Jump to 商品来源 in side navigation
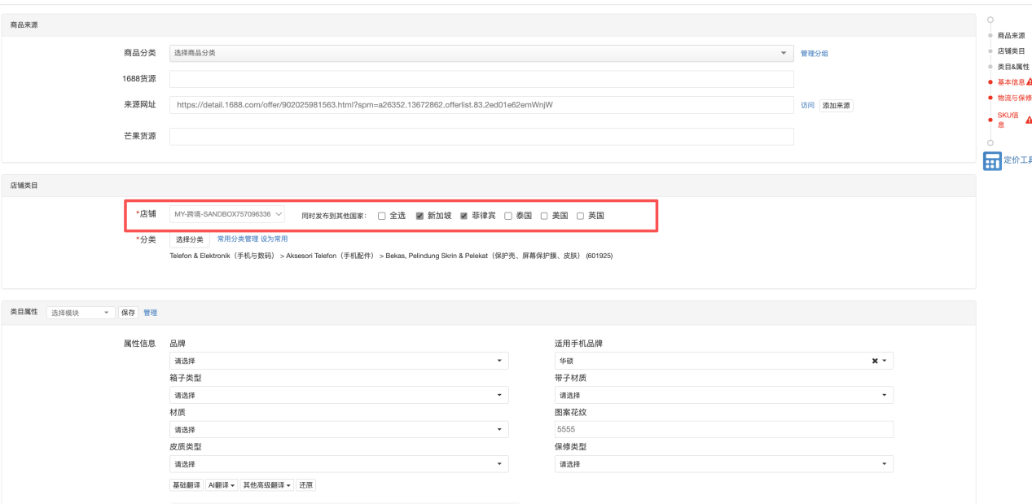This screenshot has height=504, width=1032. coord(1011,36)
